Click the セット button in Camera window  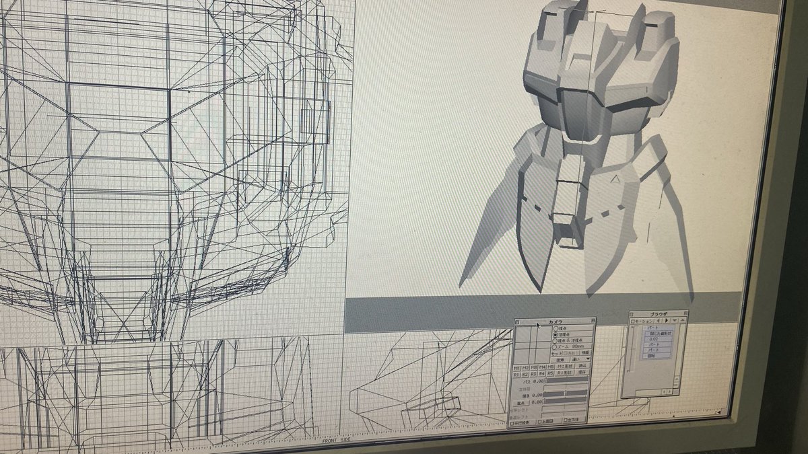click(x=557, y=352)
